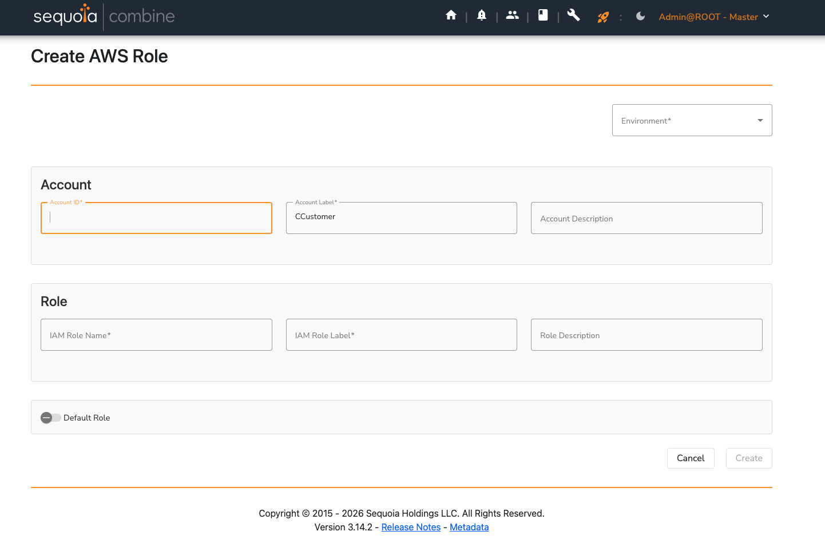Click the Account section heading
Viewport: 825px width, 555px height.
66,185
